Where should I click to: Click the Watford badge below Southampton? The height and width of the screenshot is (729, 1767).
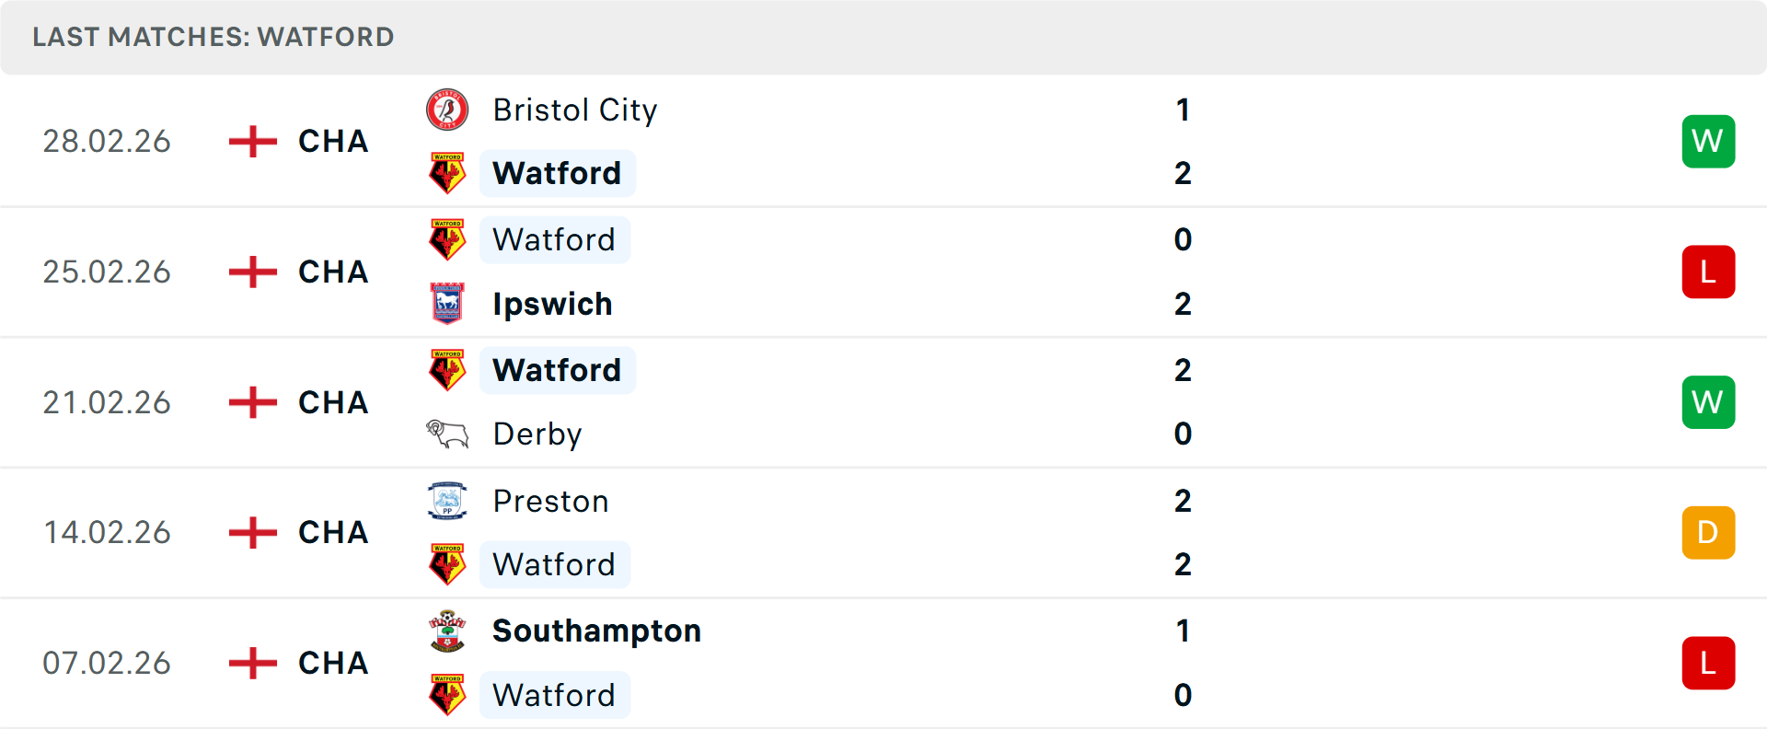coord(447,695)
